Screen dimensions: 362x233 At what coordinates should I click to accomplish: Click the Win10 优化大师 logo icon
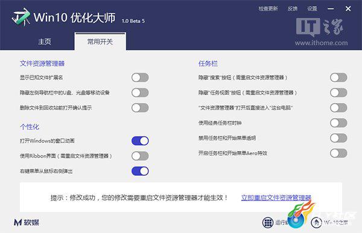21,17
